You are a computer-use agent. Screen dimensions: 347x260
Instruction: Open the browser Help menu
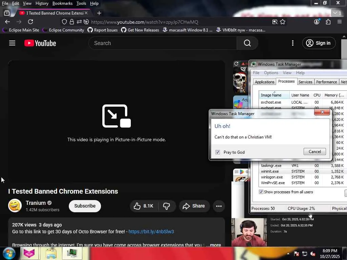coord(94,3)
